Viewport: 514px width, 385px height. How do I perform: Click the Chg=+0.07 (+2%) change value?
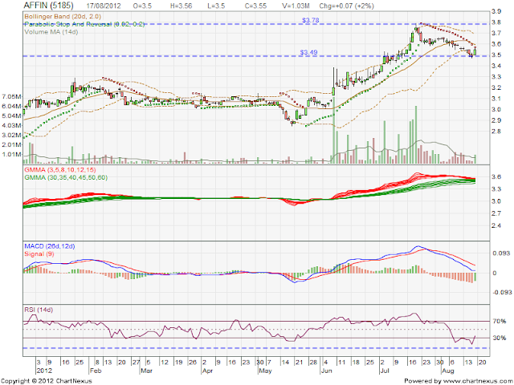click(x=346, y=6)
